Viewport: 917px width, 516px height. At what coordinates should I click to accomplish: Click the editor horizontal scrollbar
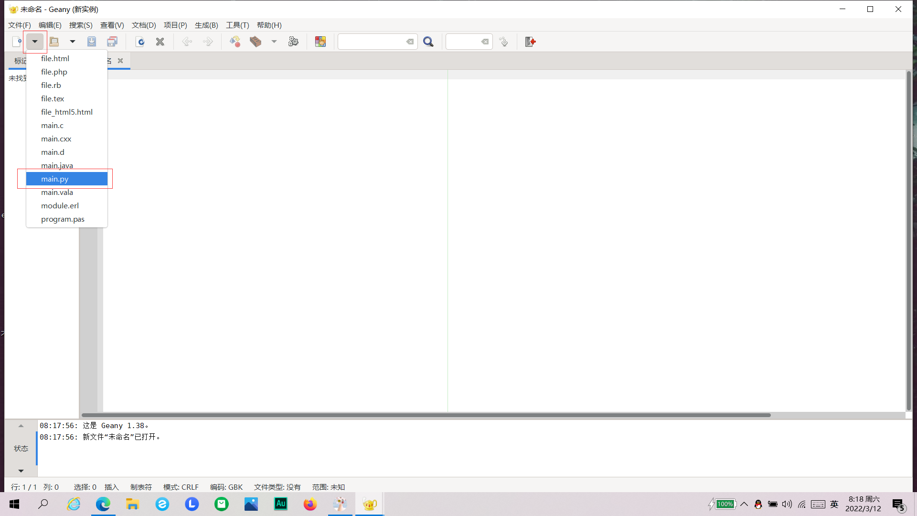tap(426, 415)
